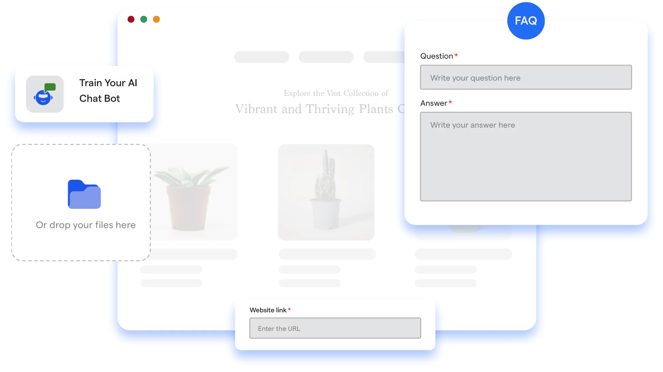This screenshot has height=372, width=663.
Task: Click the Website link URL field
Action: pyautogui.click(x=335, y=328)
